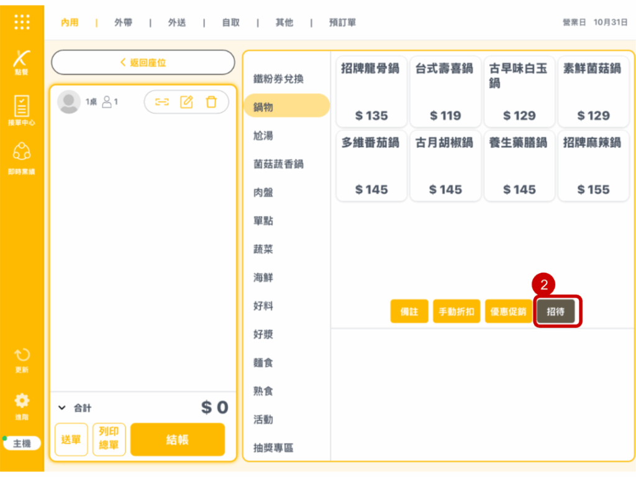Open 進階 settings gear icon
Image resolution: width=636 pixels, height=477 pixels.
coord(22,405)
